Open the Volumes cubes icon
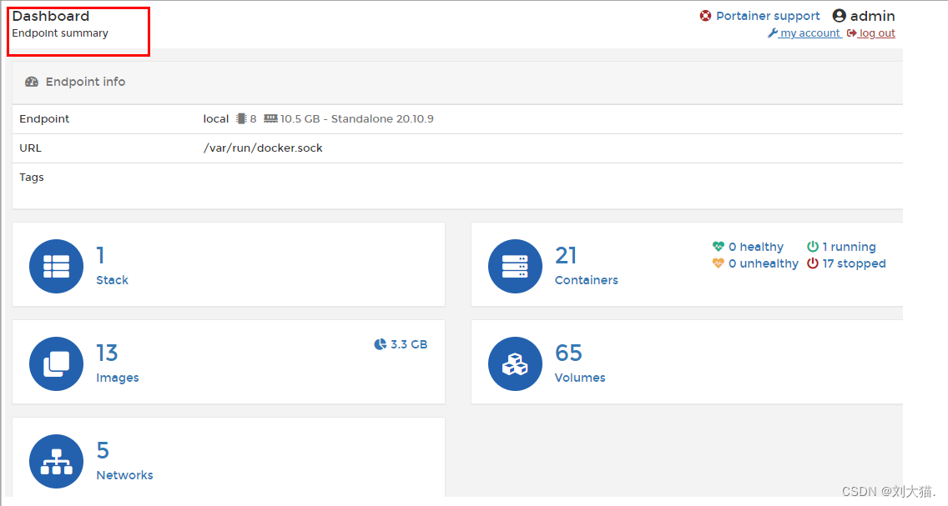The height and width of the screenshot is (506, 948). [x=515, y=363]
